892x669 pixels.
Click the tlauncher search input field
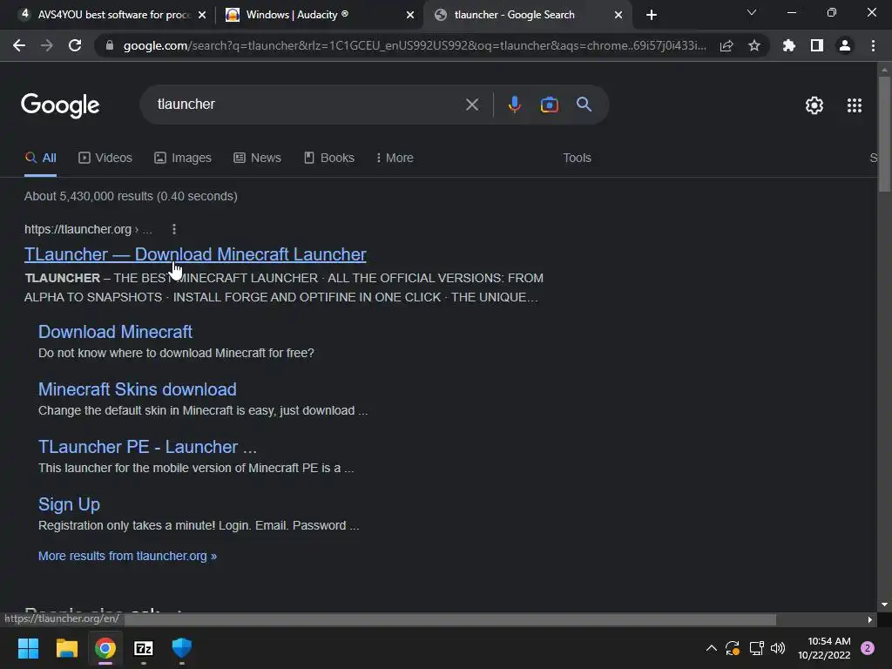307,105
